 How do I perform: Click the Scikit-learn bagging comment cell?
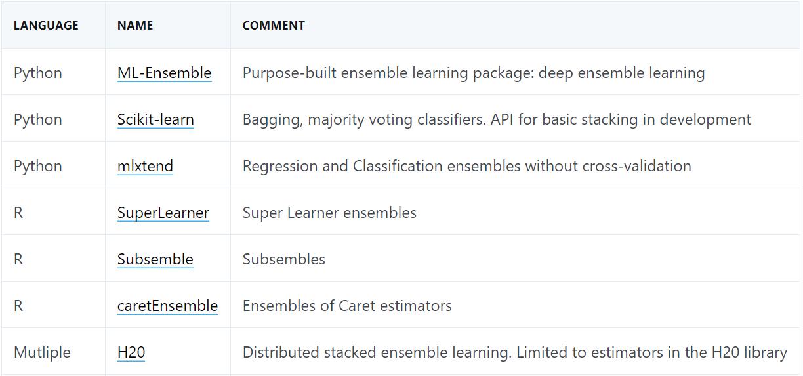(x=497, y=119)
